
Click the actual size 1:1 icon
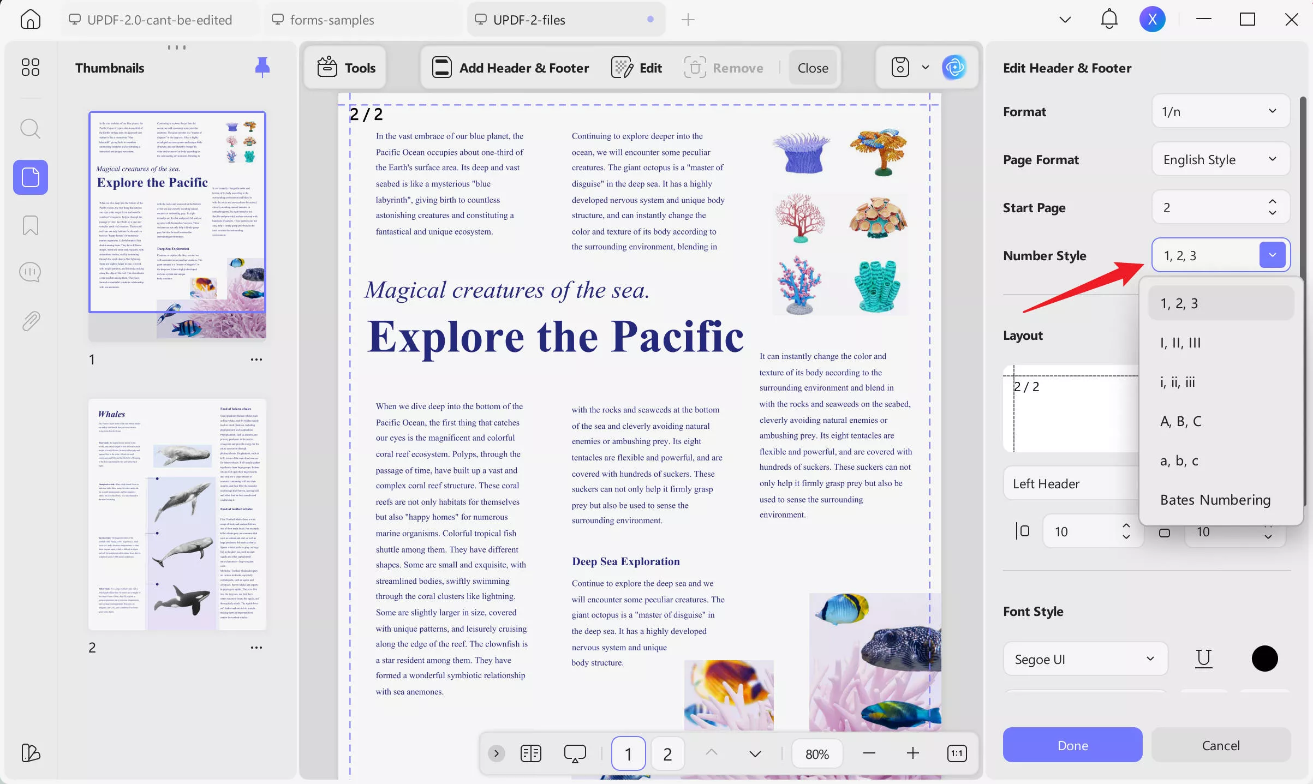click(957, 753)
